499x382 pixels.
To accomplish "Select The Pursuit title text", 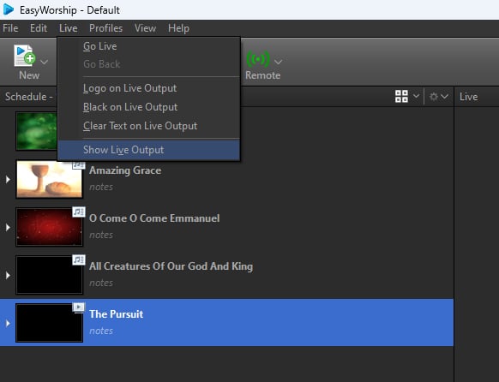I will click(x=116, y=314).
